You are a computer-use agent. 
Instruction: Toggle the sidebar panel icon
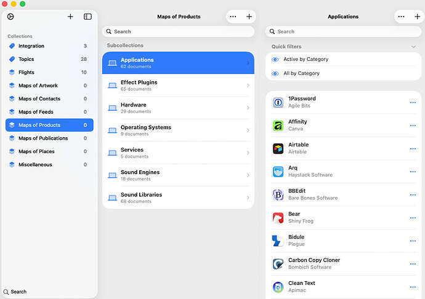click(87, 17)
